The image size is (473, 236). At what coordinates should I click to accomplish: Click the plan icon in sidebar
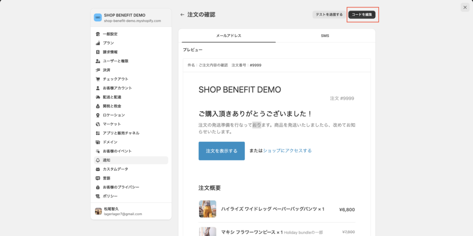tap(98, 43)
